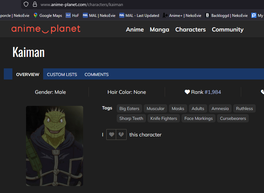Click the Face Markings tag

coord(199,118)
